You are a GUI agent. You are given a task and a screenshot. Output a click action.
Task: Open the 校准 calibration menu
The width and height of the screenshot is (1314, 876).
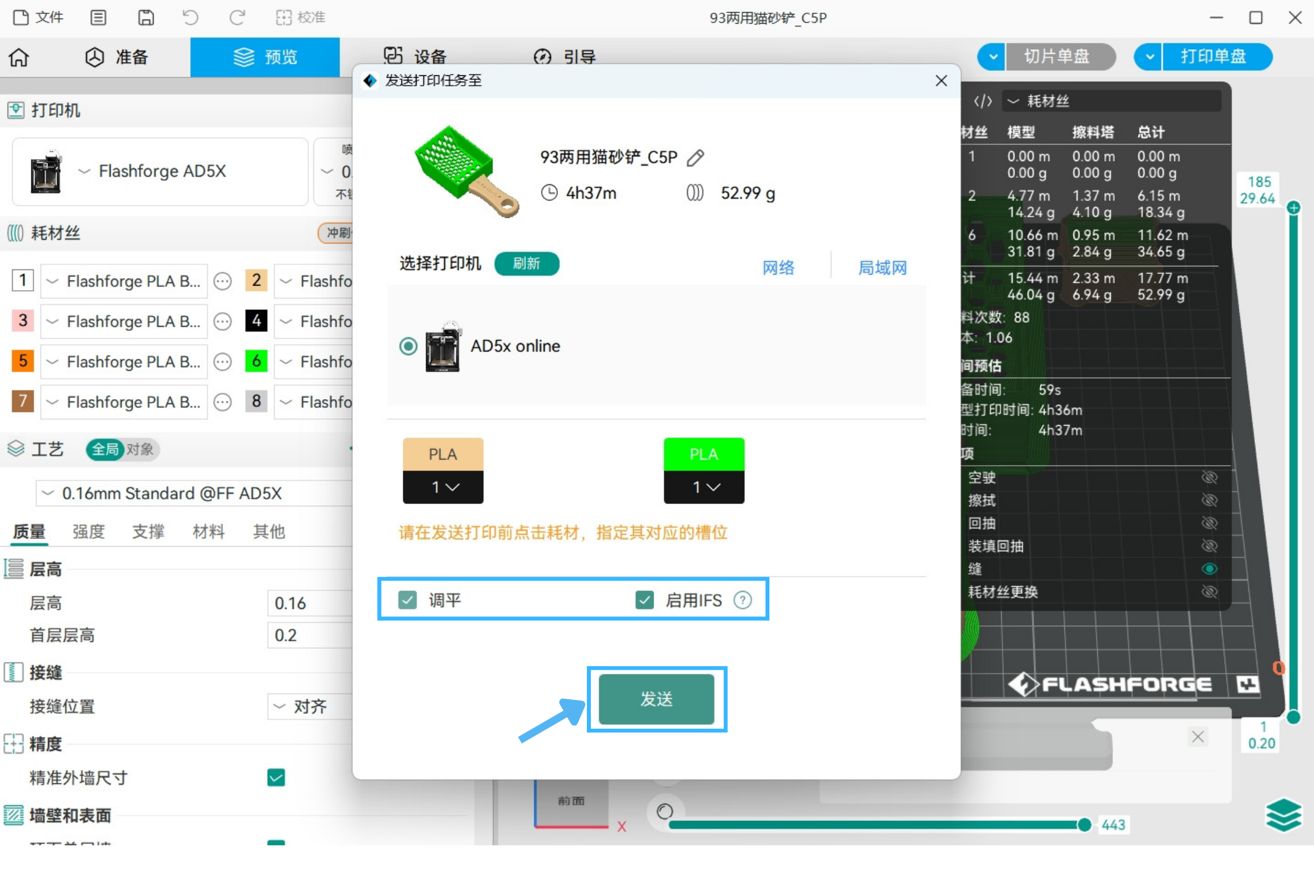[x=301, y=17]
